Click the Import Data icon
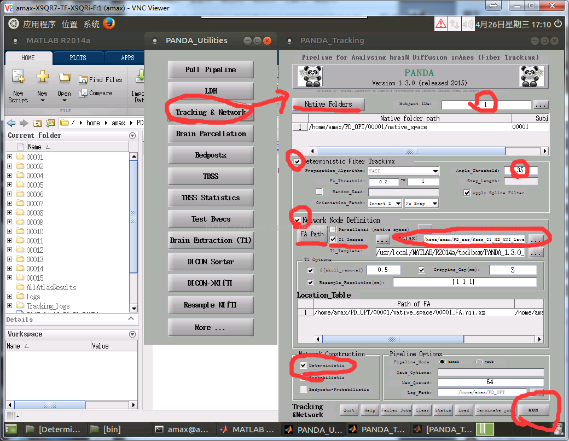Viewport: 569px width, 441px height. (x=140, y=76)
